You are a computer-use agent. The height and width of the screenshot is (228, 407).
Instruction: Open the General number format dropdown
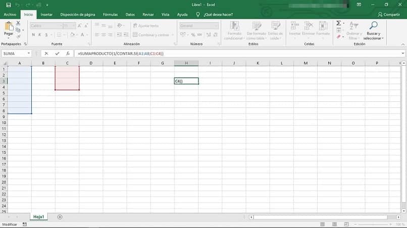point(216,26)
